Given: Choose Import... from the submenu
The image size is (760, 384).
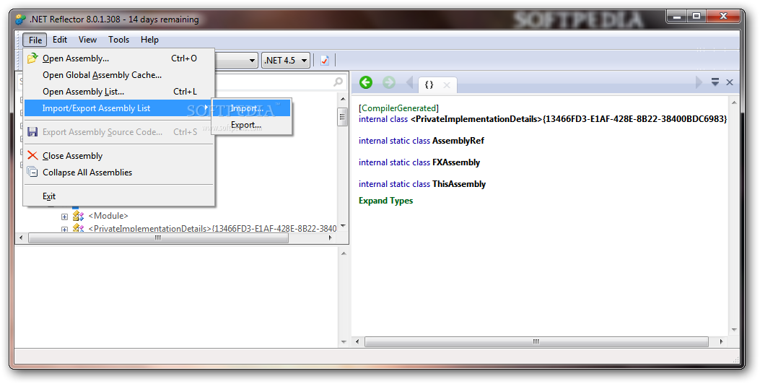Looking at the screenshot, I should point(252,108).
